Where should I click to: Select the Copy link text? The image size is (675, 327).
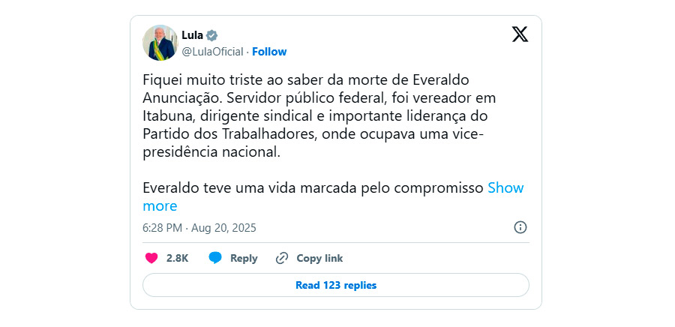tap(319, 258)
